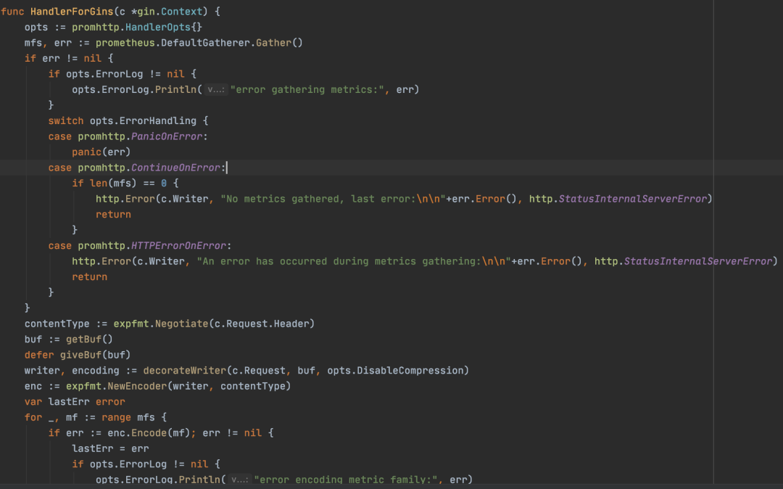Screen dimensions: 783x489
Task: Click the "error gathering metrics:" string
Action: (x=307, y=90)
